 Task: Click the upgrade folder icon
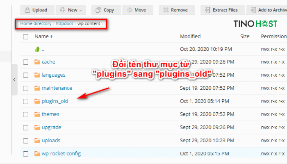click(x=37, y=127)
